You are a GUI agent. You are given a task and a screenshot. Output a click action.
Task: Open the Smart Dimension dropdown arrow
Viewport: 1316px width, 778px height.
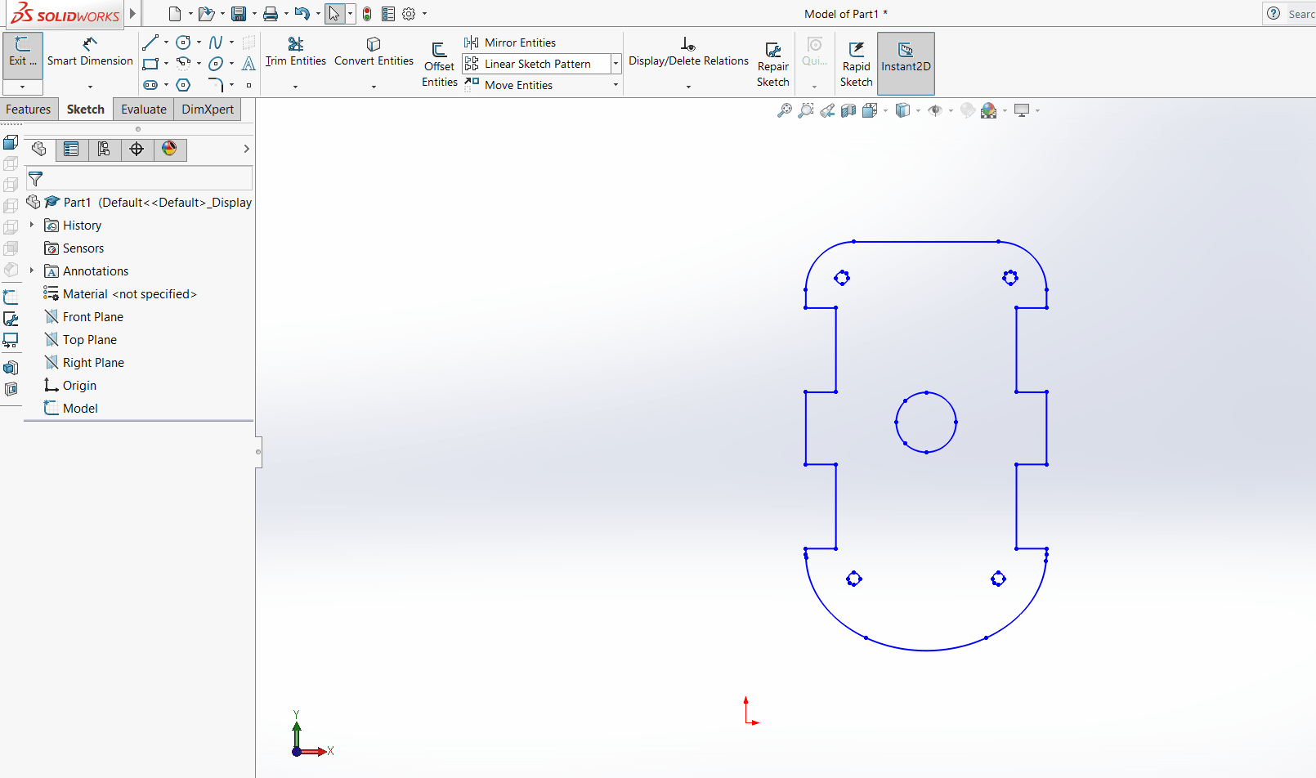click(90, 87)
